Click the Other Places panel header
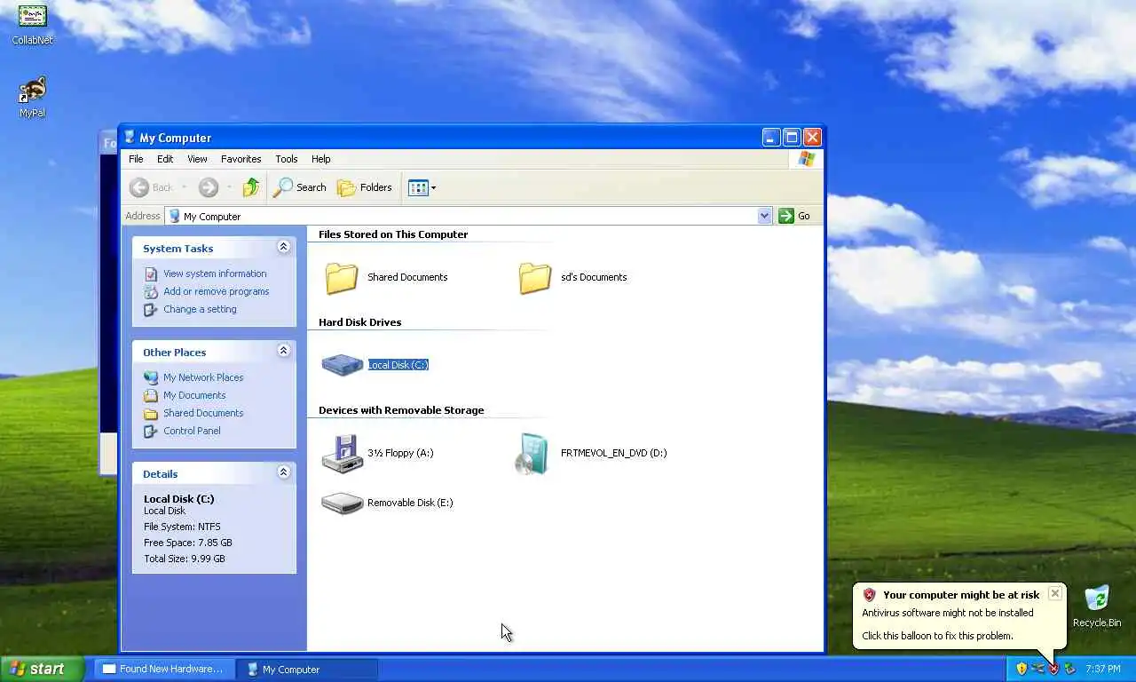Viewport: 1136px width, 682px height. (214, 352)
